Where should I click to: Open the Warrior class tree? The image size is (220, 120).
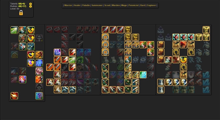[68, 5]
